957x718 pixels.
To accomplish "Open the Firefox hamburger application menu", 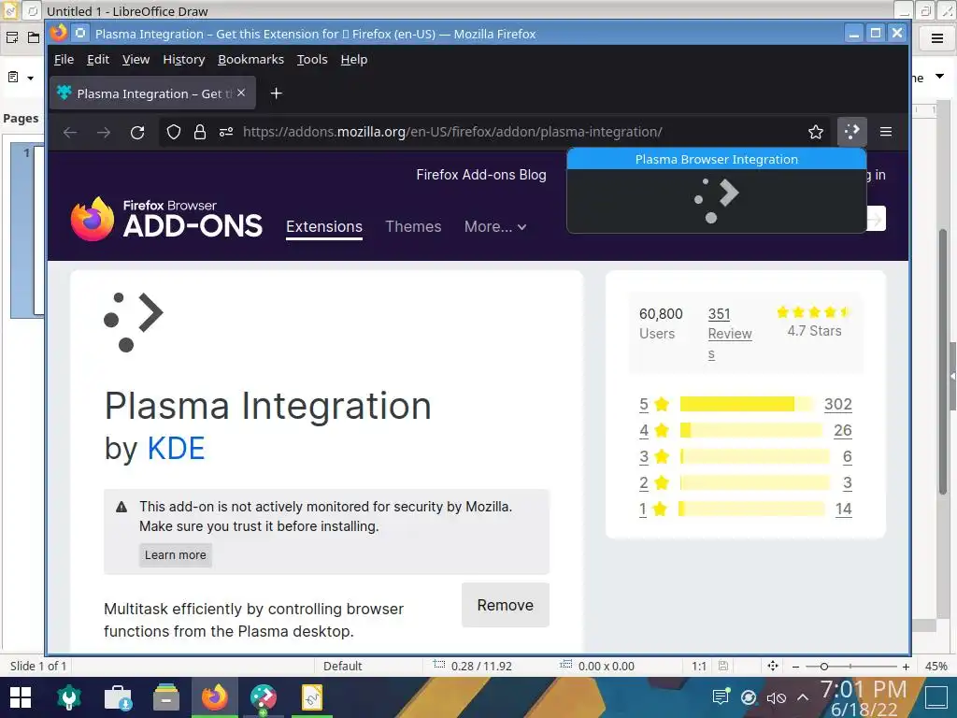I will point(886,131).
